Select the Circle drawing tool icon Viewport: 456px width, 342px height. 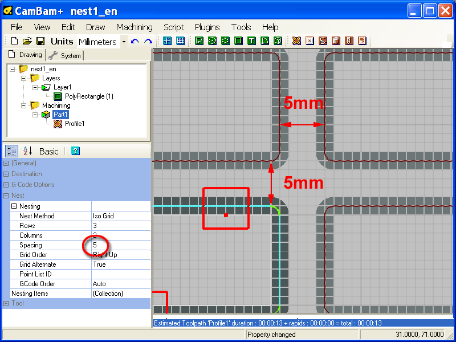tap(212, 41)
